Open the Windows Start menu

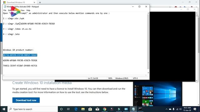4,109
